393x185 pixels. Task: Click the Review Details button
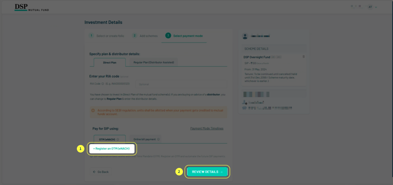pyautogui.click(x=208, y=172)
